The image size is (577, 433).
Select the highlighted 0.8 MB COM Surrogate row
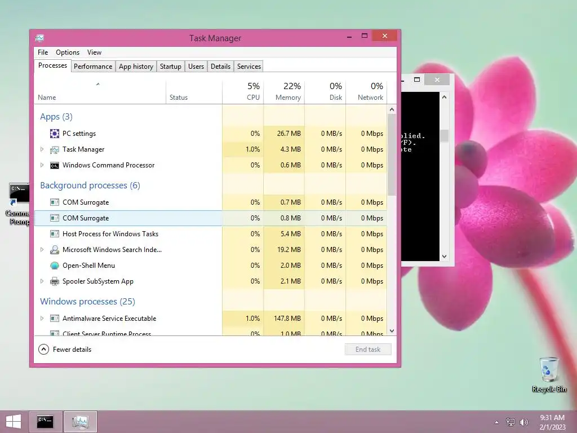tap(211, 218)
